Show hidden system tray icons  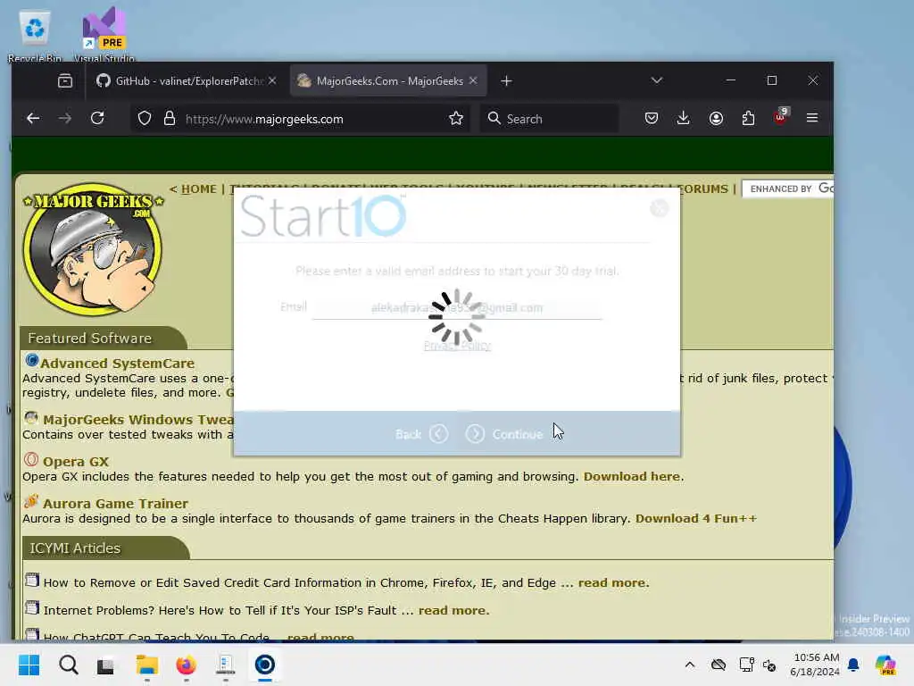[x=690, y=665]
